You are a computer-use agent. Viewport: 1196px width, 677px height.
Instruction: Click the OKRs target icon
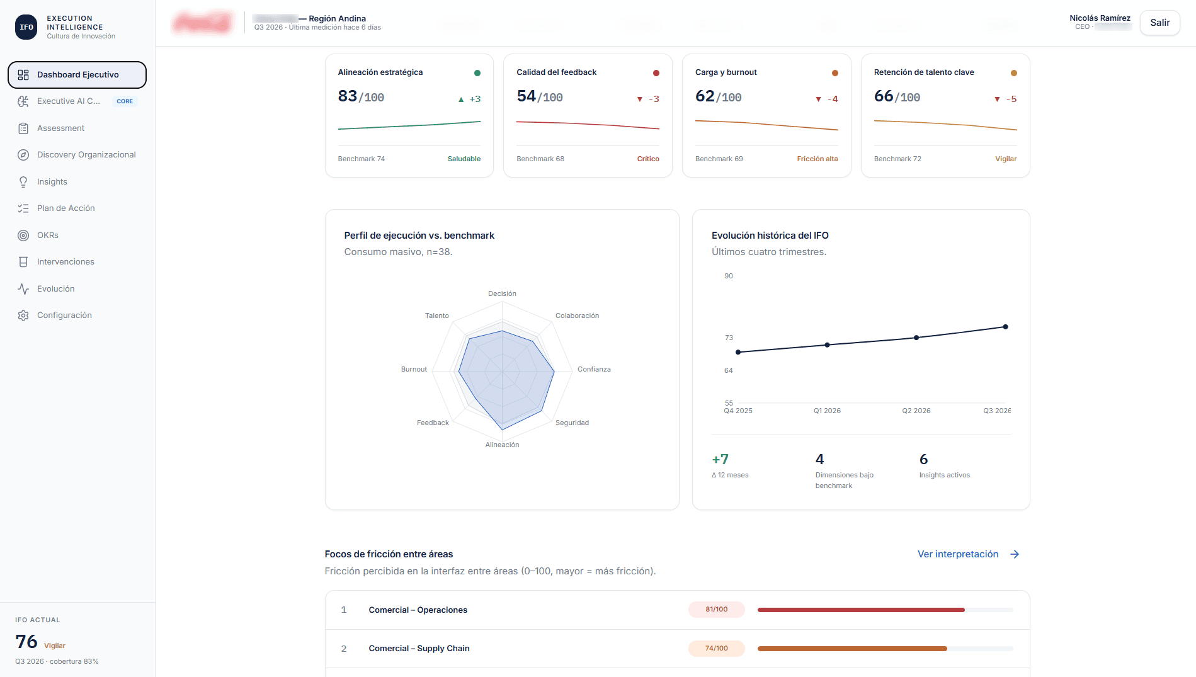[23, 236]
